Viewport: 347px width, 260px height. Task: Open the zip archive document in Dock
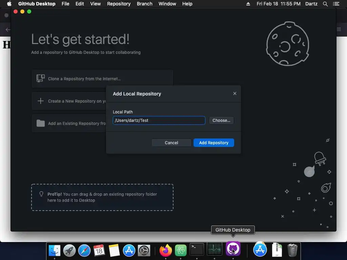pyautogui.click(x=277, y=250)
